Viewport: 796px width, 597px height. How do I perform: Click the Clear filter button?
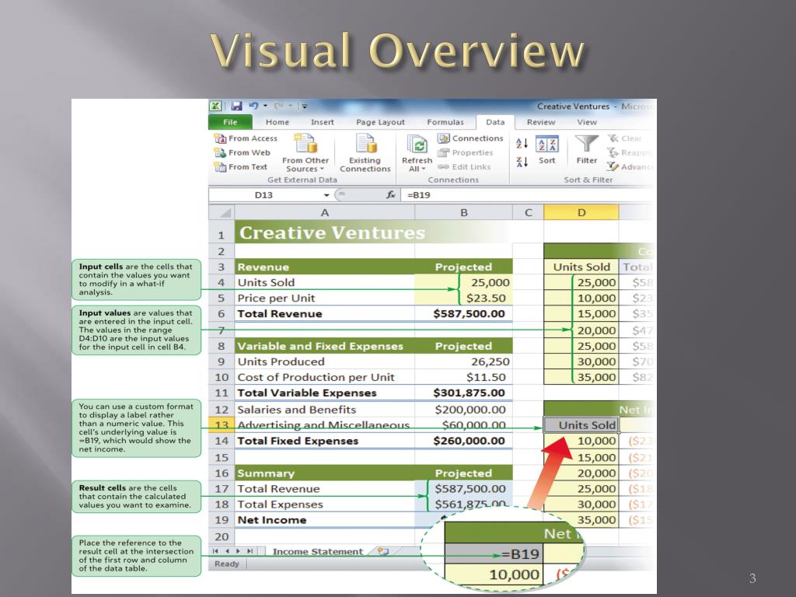626,138
